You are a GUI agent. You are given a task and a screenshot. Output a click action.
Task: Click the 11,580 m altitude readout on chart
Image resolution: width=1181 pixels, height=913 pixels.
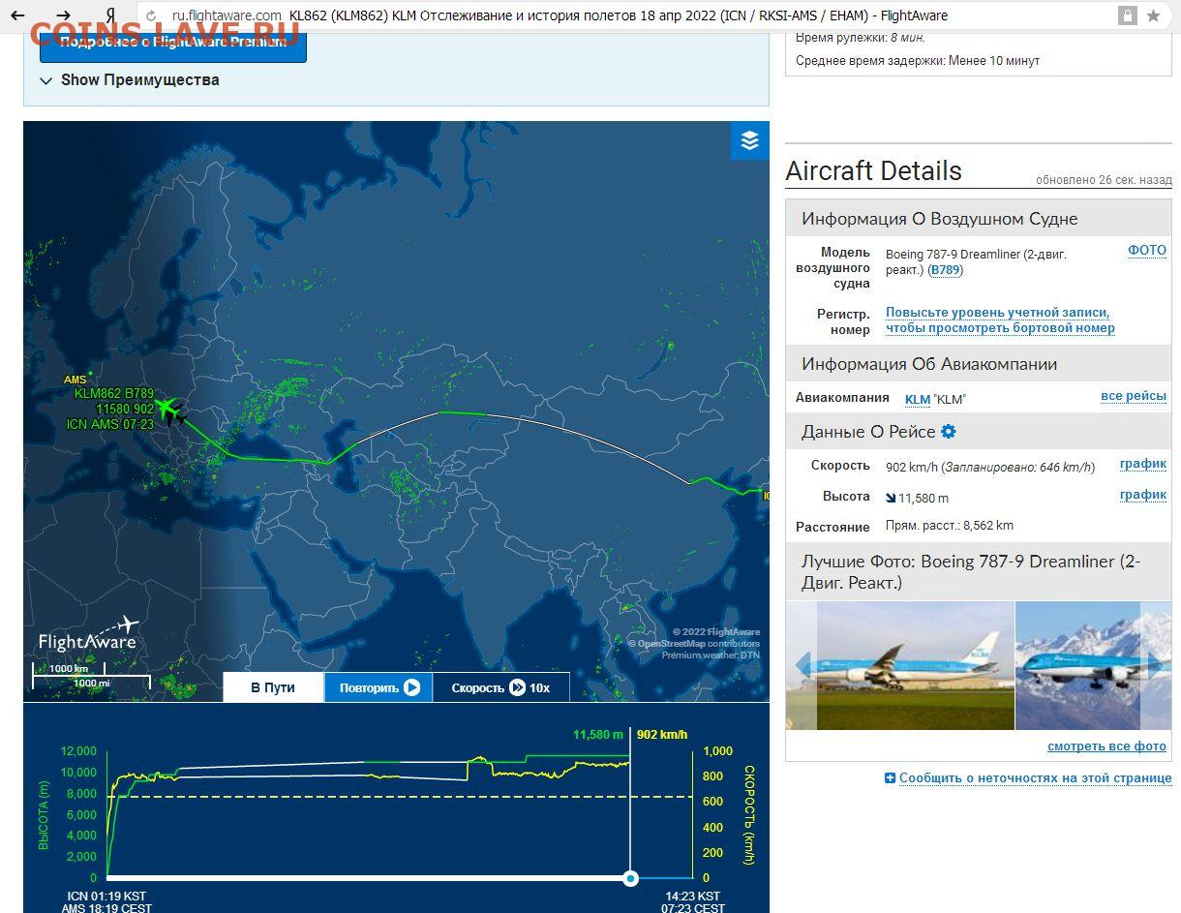coord(598,735)
